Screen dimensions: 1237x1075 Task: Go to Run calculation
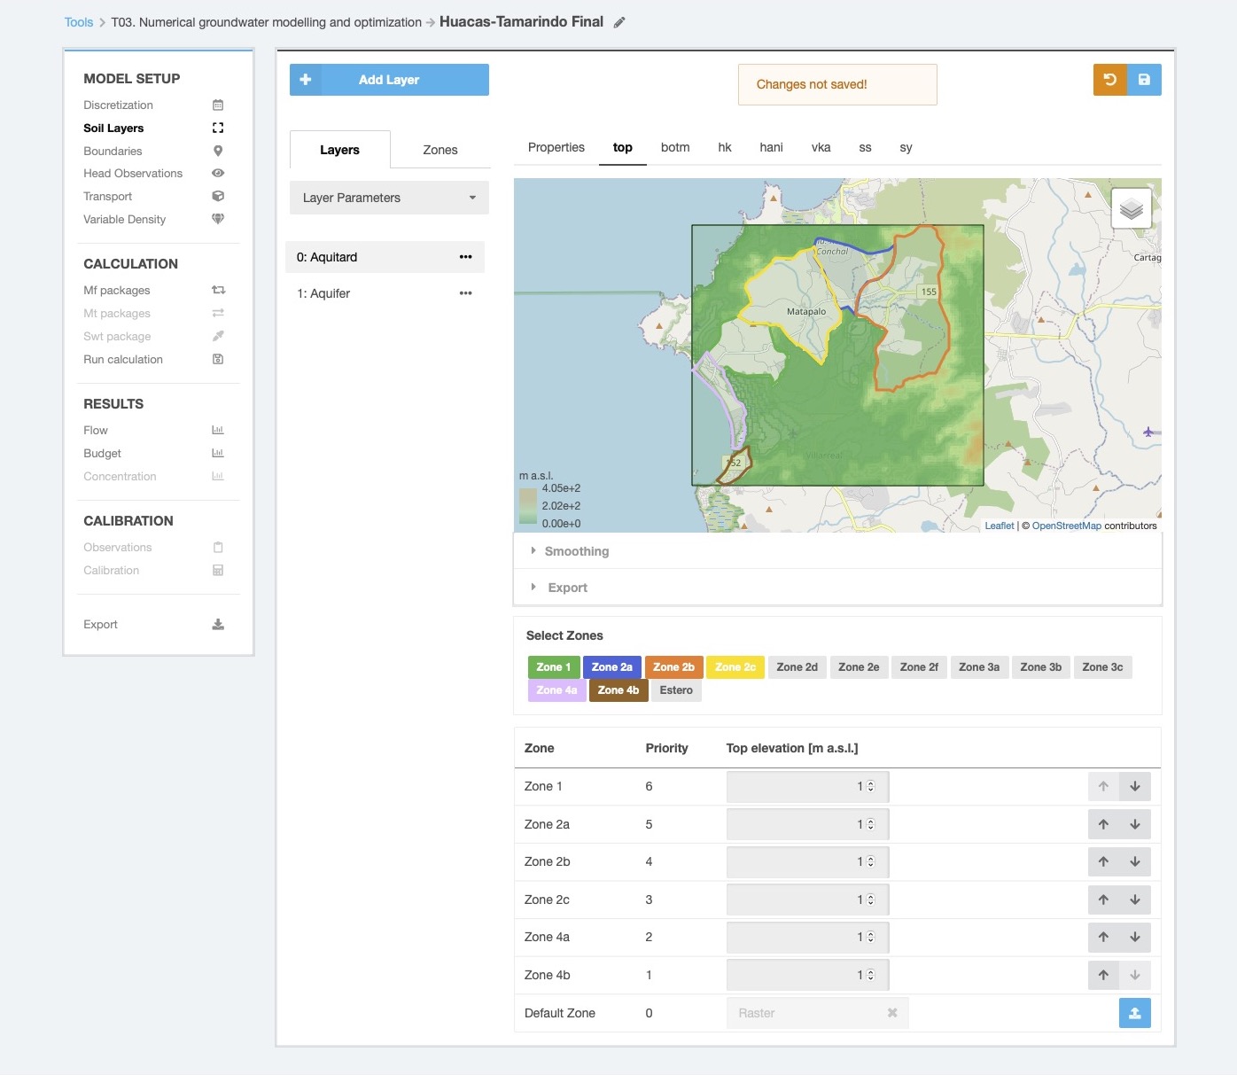point(123,359)
